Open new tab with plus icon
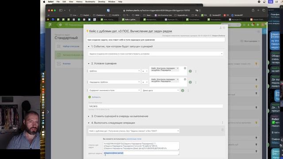Screen dimensions: 283x159 click(x=258, y=11)
